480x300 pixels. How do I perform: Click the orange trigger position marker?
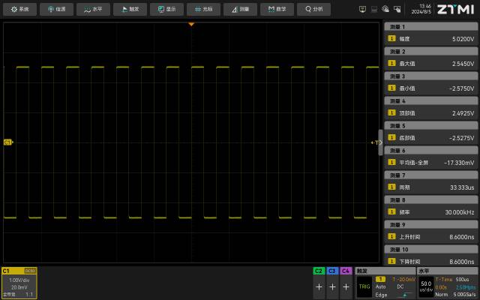(191, 24)
